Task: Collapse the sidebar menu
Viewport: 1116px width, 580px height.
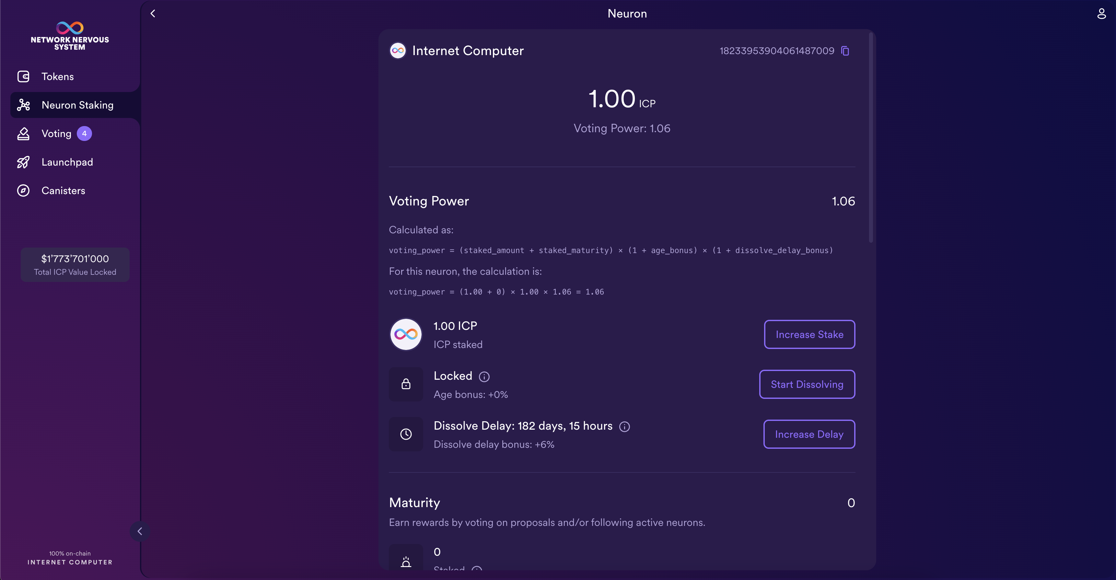Action: [139, 531]
